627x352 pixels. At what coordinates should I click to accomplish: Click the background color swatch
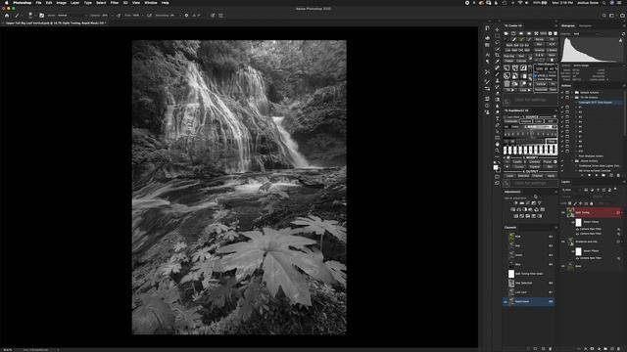[x=499, y=170]
